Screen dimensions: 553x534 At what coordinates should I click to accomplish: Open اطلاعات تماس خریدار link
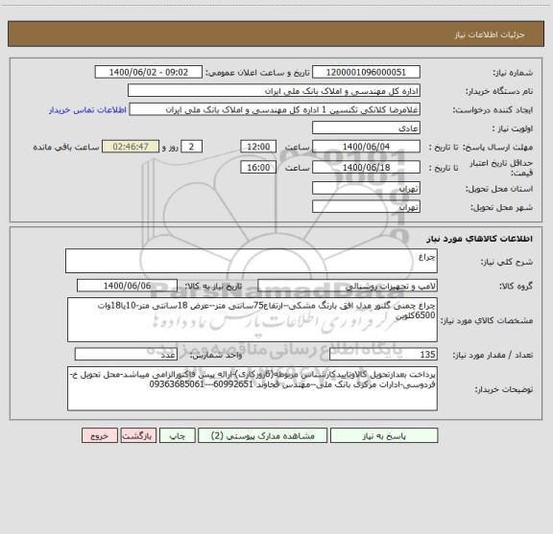click(x=87, y=110)
